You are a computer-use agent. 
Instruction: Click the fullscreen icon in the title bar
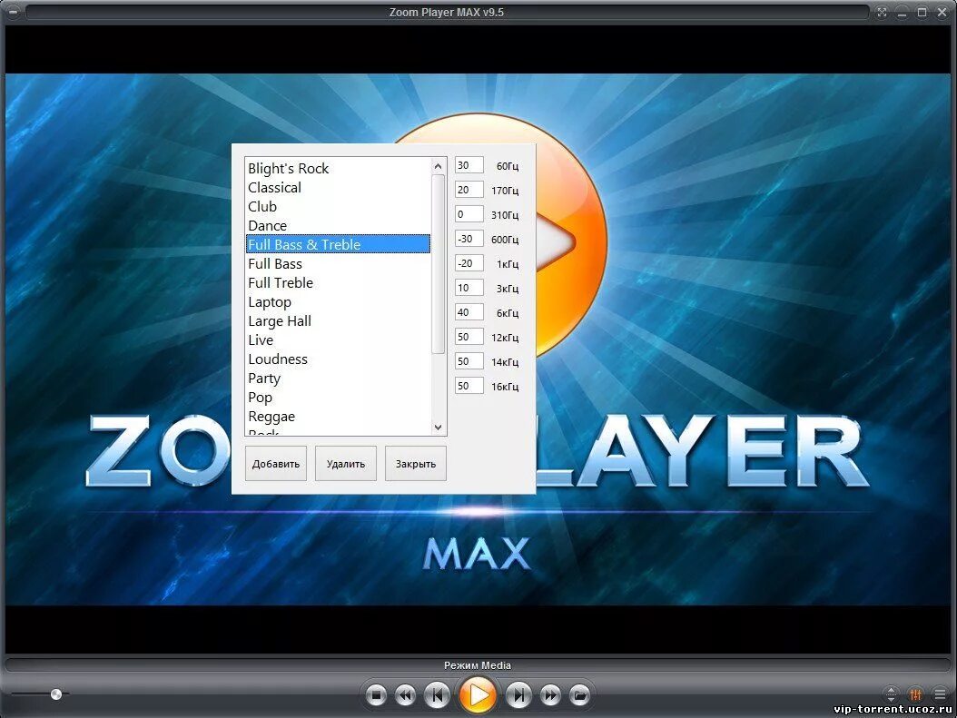882,12
